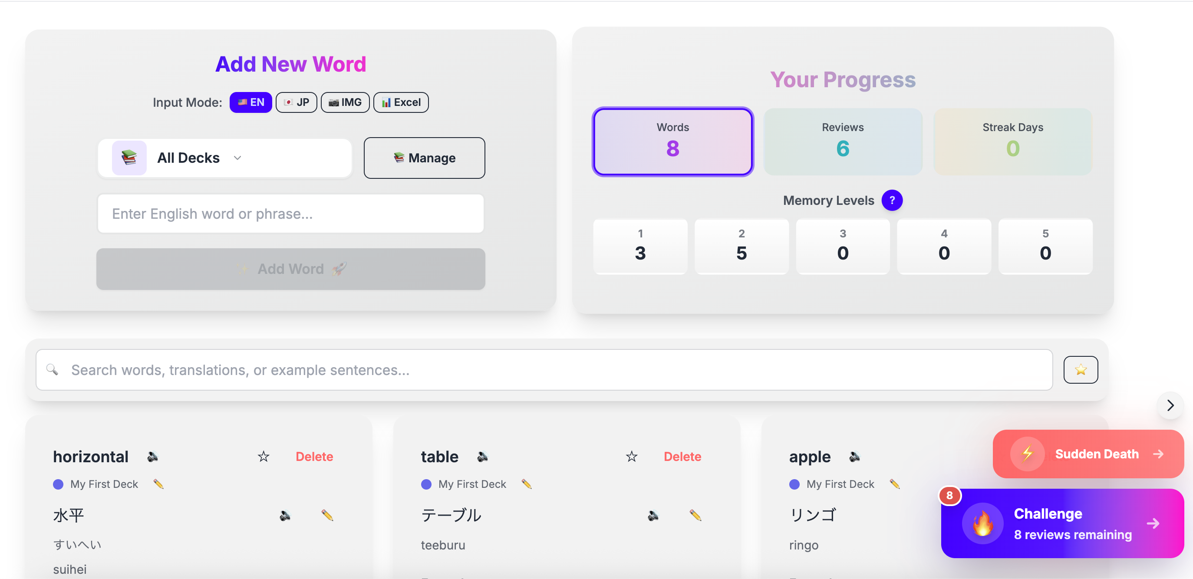The width and height of the screenshot is (1193, 579).
Task: Click the Sudden Death lightning icon
Action: (x=1027, y=454)
